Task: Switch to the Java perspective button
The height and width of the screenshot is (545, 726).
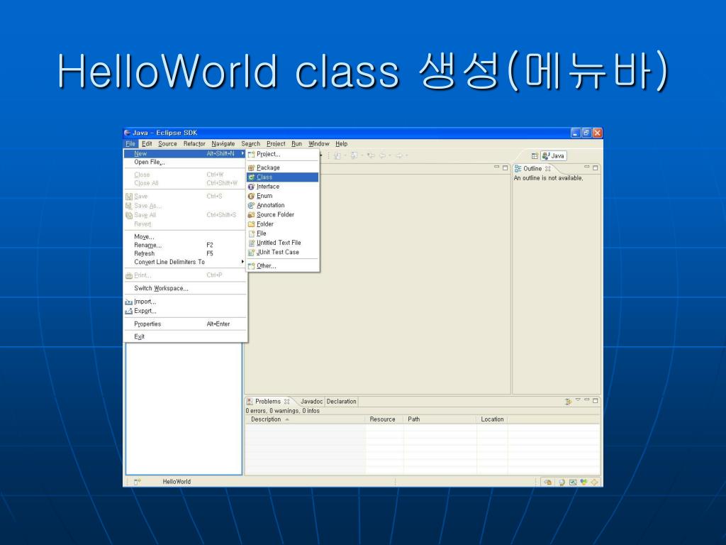Action: (554, 155)
